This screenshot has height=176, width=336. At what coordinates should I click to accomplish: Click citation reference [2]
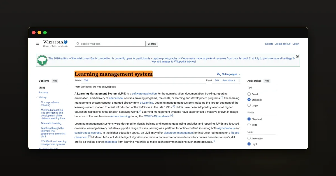174,106
